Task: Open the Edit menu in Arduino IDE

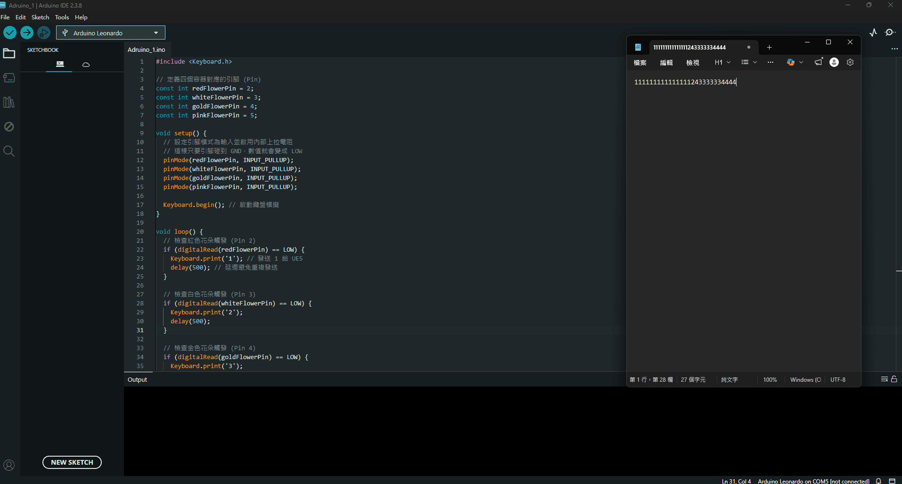Action: pos(21,17)
